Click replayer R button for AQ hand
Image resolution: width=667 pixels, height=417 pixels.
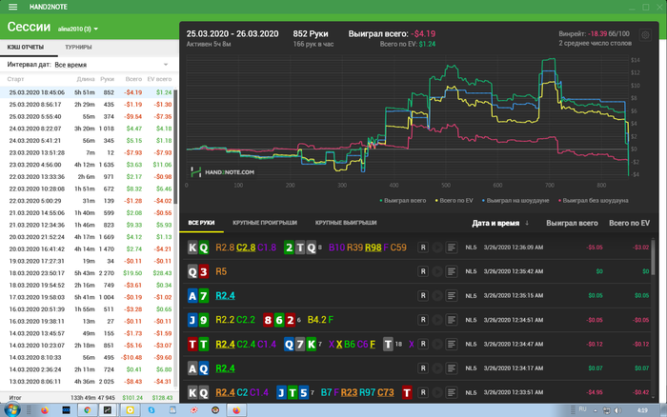423,368
